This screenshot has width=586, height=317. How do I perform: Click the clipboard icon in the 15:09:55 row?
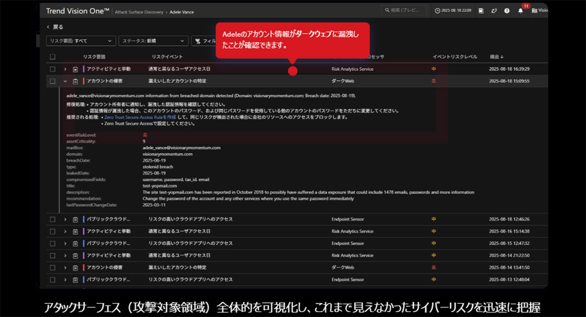click(x=76, y=81)
